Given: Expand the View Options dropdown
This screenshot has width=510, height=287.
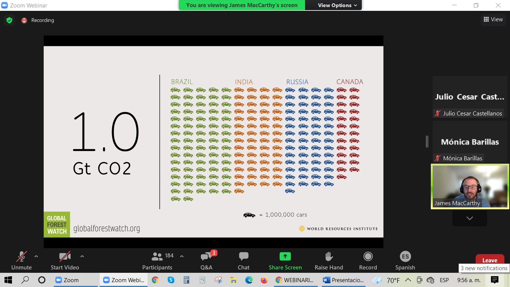Looking at the screenshot, I should coord(338,5).
